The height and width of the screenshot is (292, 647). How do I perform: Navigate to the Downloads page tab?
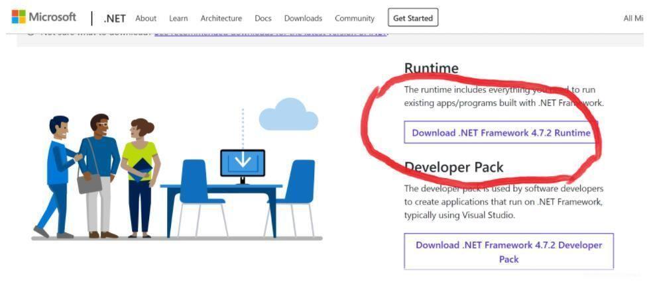(x=303, y=19)
